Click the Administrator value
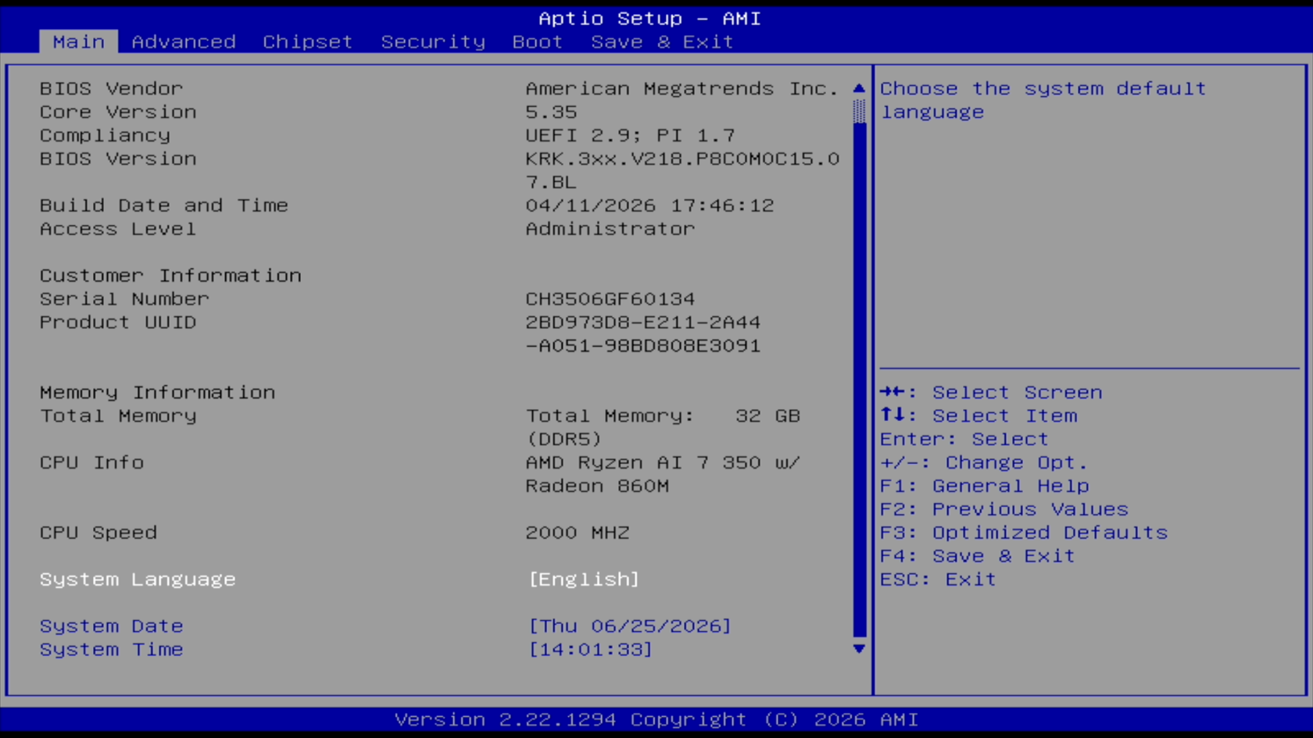Screen dimensions: 1313x738 point(610,229)
